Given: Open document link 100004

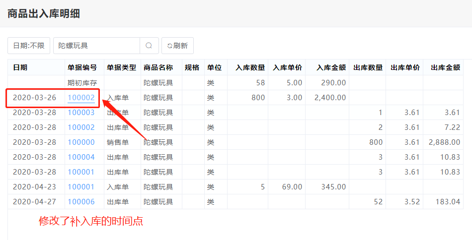Looking at the screenshot, I should point(81,157).
